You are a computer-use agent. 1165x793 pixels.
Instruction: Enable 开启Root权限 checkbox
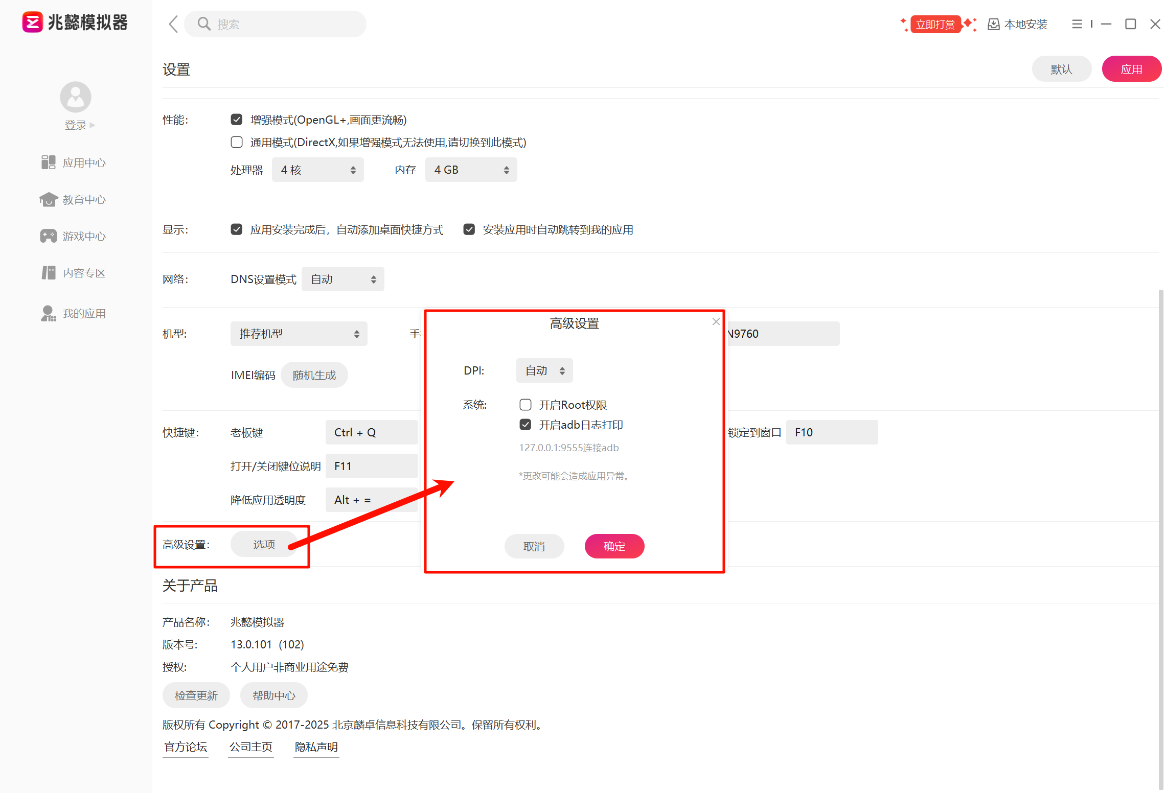click(x=525, y=405)
